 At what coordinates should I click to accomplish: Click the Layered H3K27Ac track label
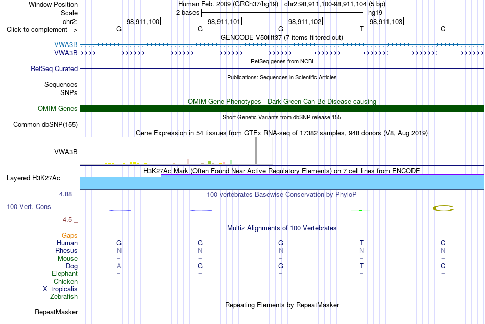point(33,178)
